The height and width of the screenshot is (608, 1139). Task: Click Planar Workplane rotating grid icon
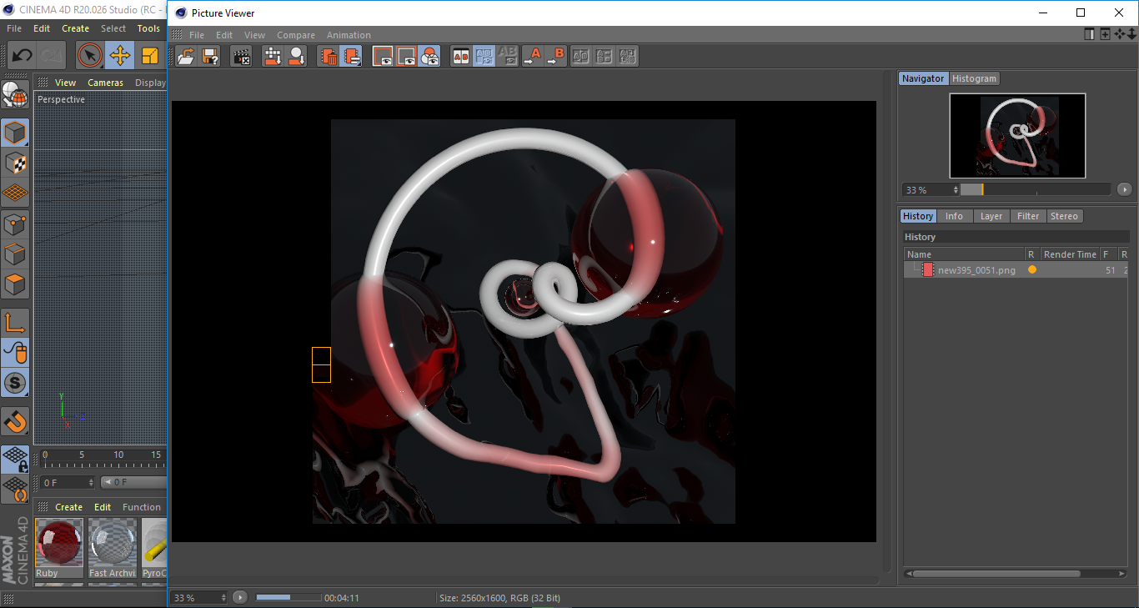tap(15, 489)
